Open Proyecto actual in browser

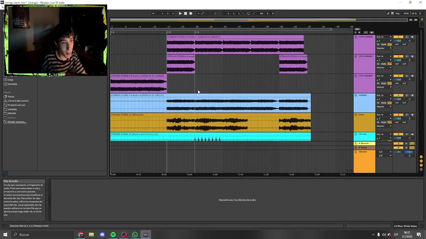pyautogui.click(x=16, y=105)
